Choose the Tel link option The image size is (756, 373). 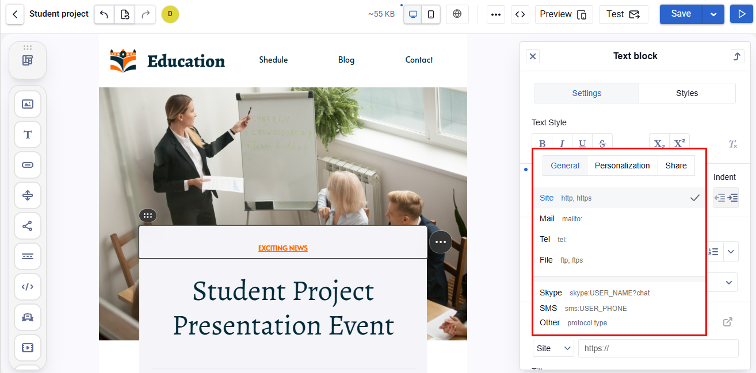619,239
